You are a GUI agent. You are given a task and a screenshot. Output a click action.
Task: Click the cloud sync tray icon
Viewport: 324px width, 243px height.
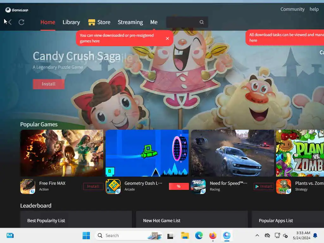click(x=267, y=235)
